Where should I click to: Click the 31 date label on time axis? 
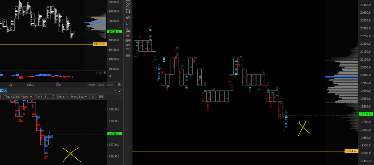coord(11,85)
